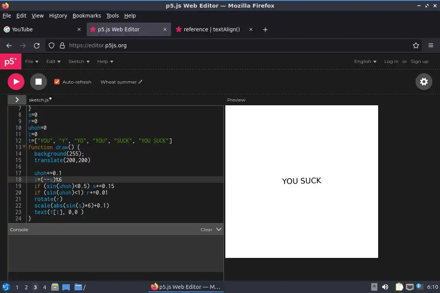440x293 pixels.
Task: Switch to workspace 1
Action: 17,287
